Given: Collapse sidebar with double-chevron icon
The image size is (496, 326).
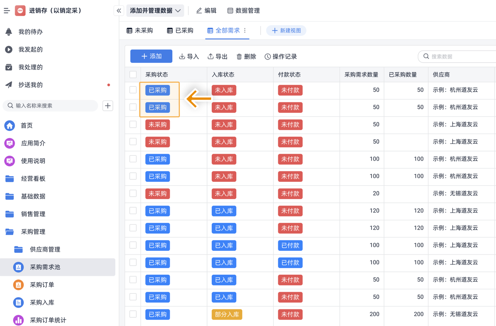Looking at the screenshot, I should point(119,11).
